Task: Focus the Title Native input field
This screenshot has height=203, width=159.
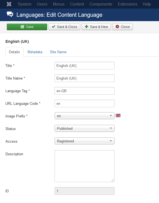Action: tap(85, 78)
